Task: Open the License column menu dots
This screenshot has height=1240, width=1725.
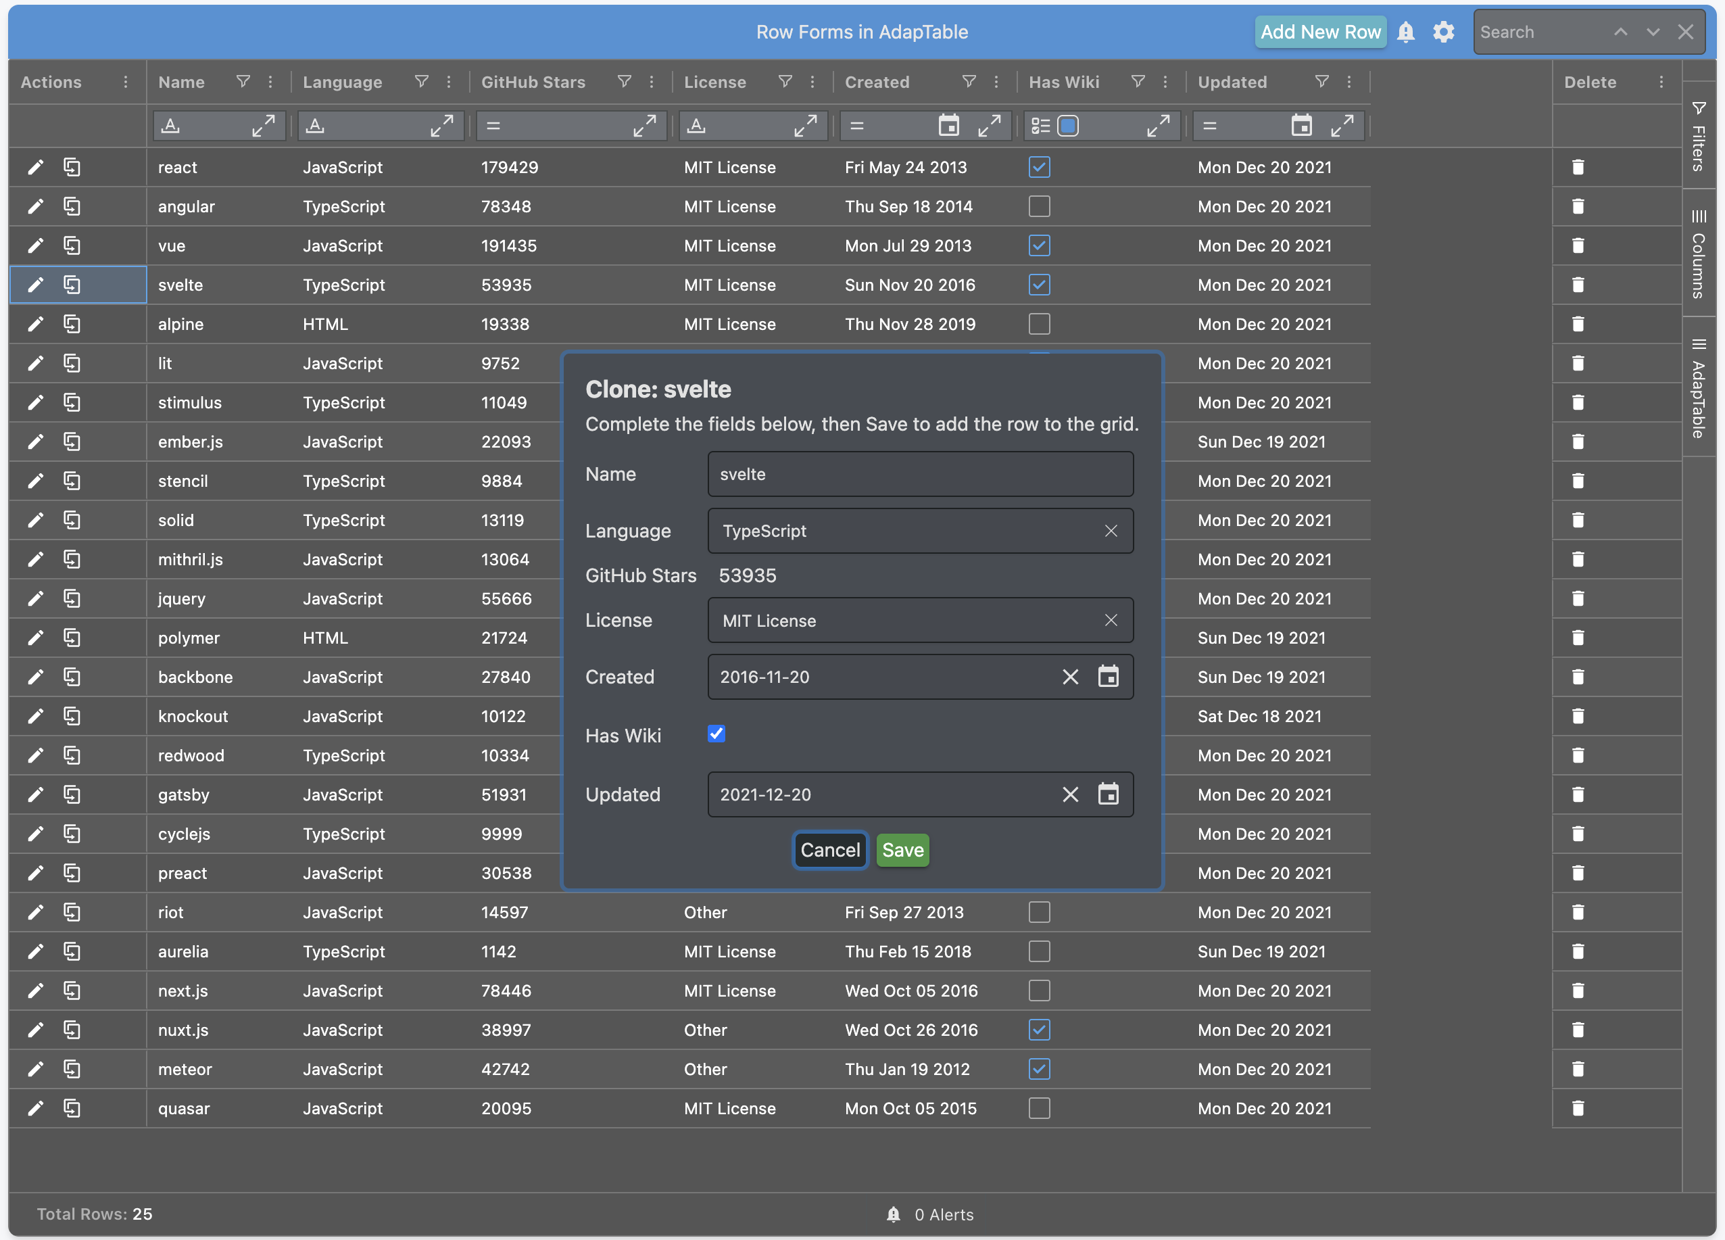Action: point(812,81)
